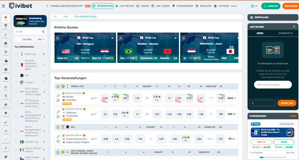Click stats icon on Brasilien – Marokko card
299x160 pixels.
click(175, 38)
